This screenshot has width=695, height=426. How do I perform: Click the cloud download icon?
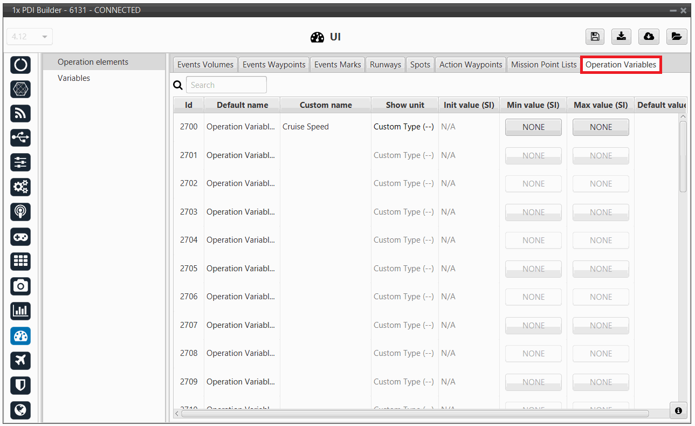[x=649, y=36]
